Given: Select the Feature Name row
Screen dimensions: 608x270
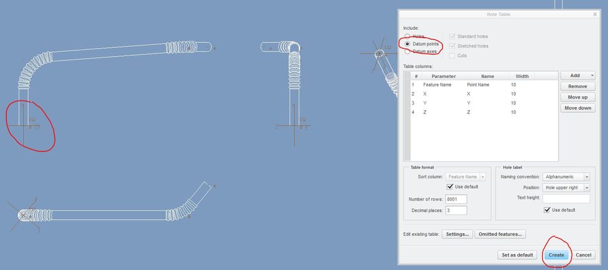Looking at the screenshot, I should (484, 85).
